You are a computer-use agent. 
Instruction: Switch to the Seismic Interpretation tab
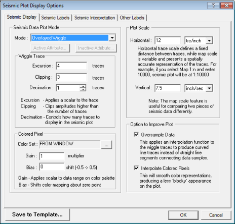click(x=95, y=18)
